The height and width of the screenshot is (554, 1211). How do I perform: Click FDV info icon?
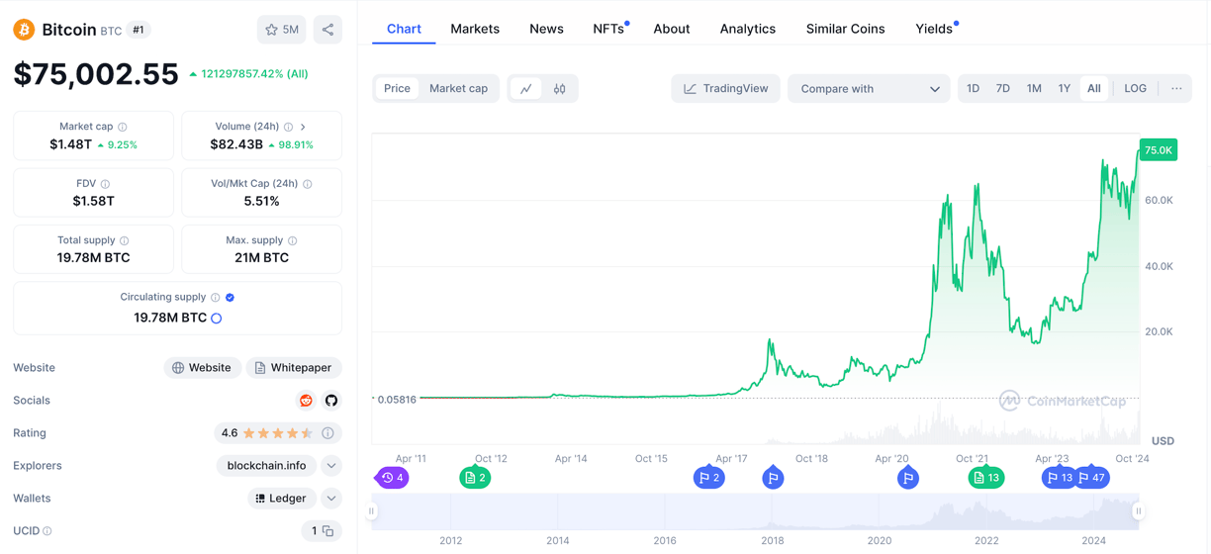coord(105,184)
